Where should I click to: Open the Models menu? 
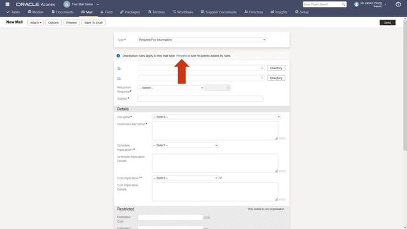pyautogui.click(x=36, y=12)
